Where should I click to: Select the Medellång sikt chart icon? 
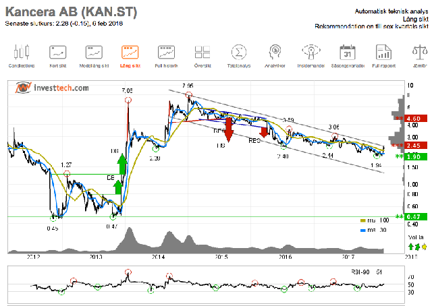pos(94,56)
